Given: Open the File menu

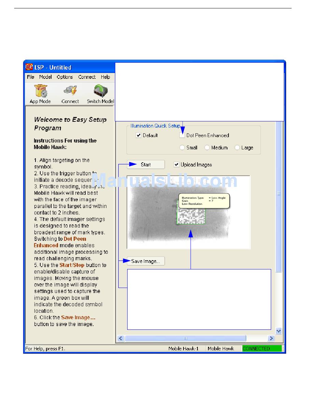Looking at the screenshot, I should (x=30, y=77).
